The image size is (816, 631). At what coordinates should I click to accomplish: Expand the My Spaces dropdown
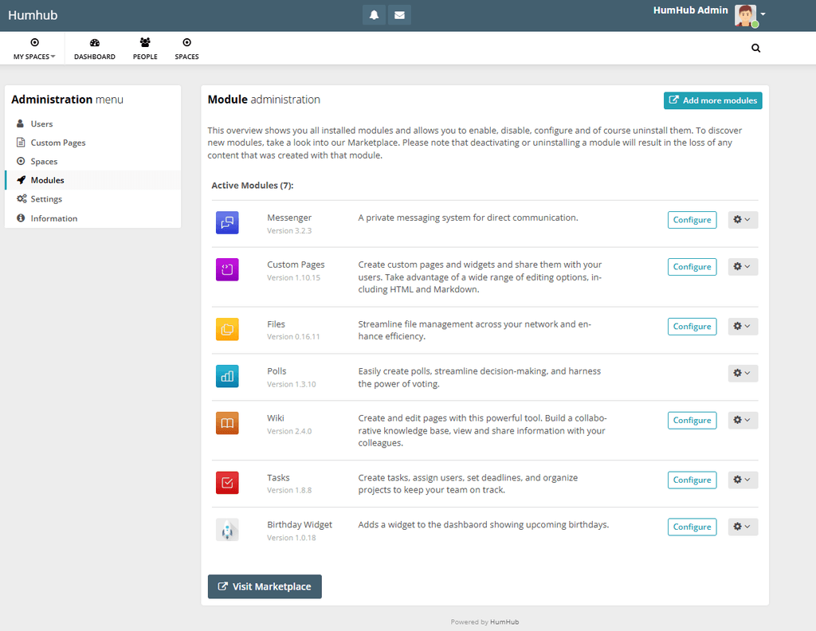(34, 49)
